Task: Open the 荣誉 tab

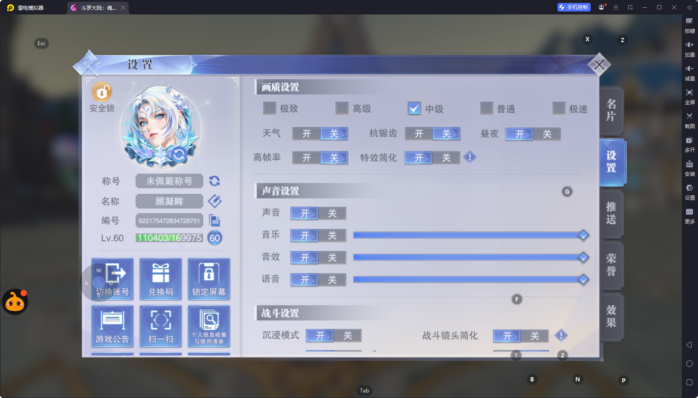Action: [x=611, y=265]
